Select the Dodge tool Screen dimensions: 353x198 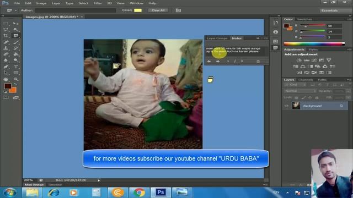pyautogui.click(x=16, y=60)
